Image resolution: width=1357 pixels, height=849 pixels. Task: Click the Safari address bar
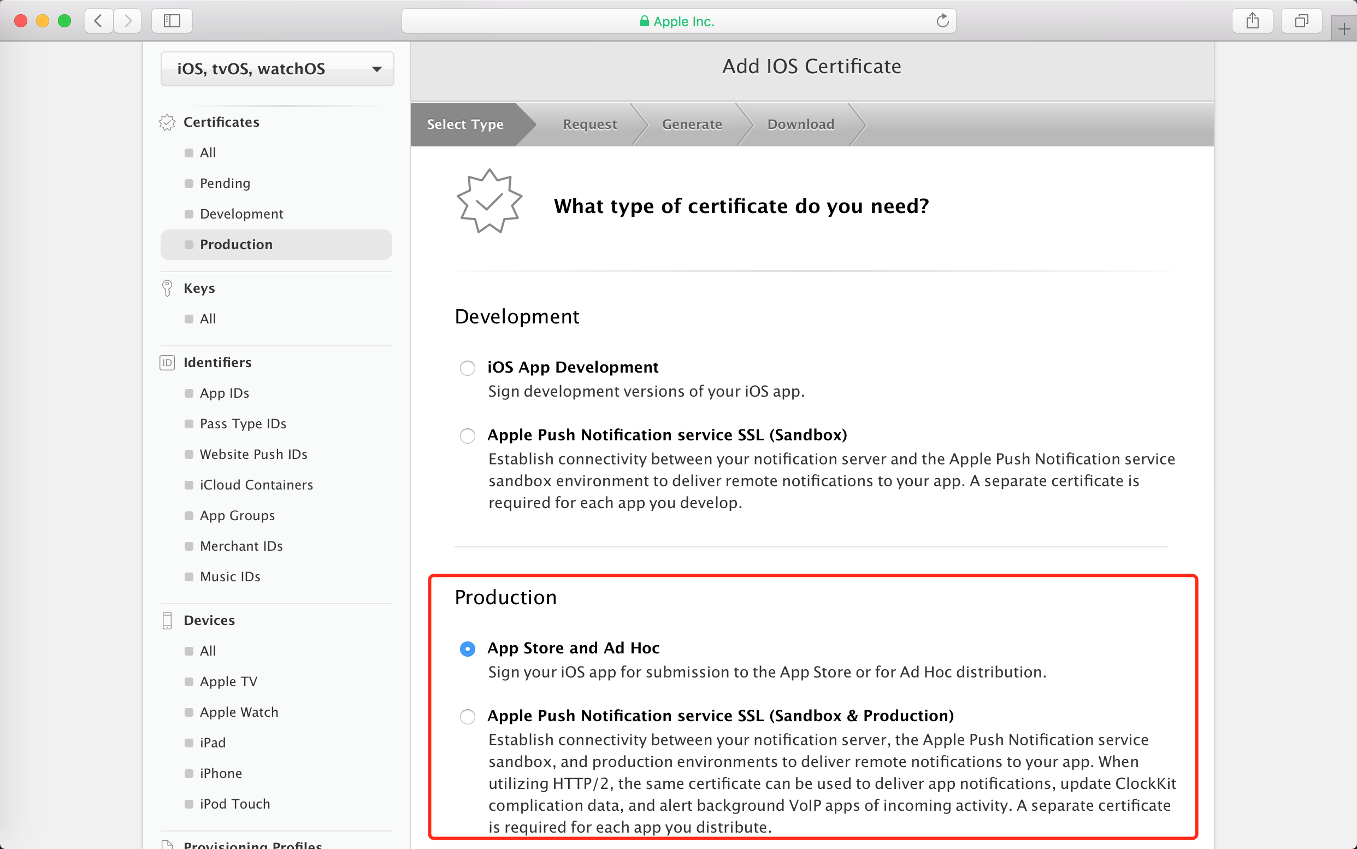679,21
